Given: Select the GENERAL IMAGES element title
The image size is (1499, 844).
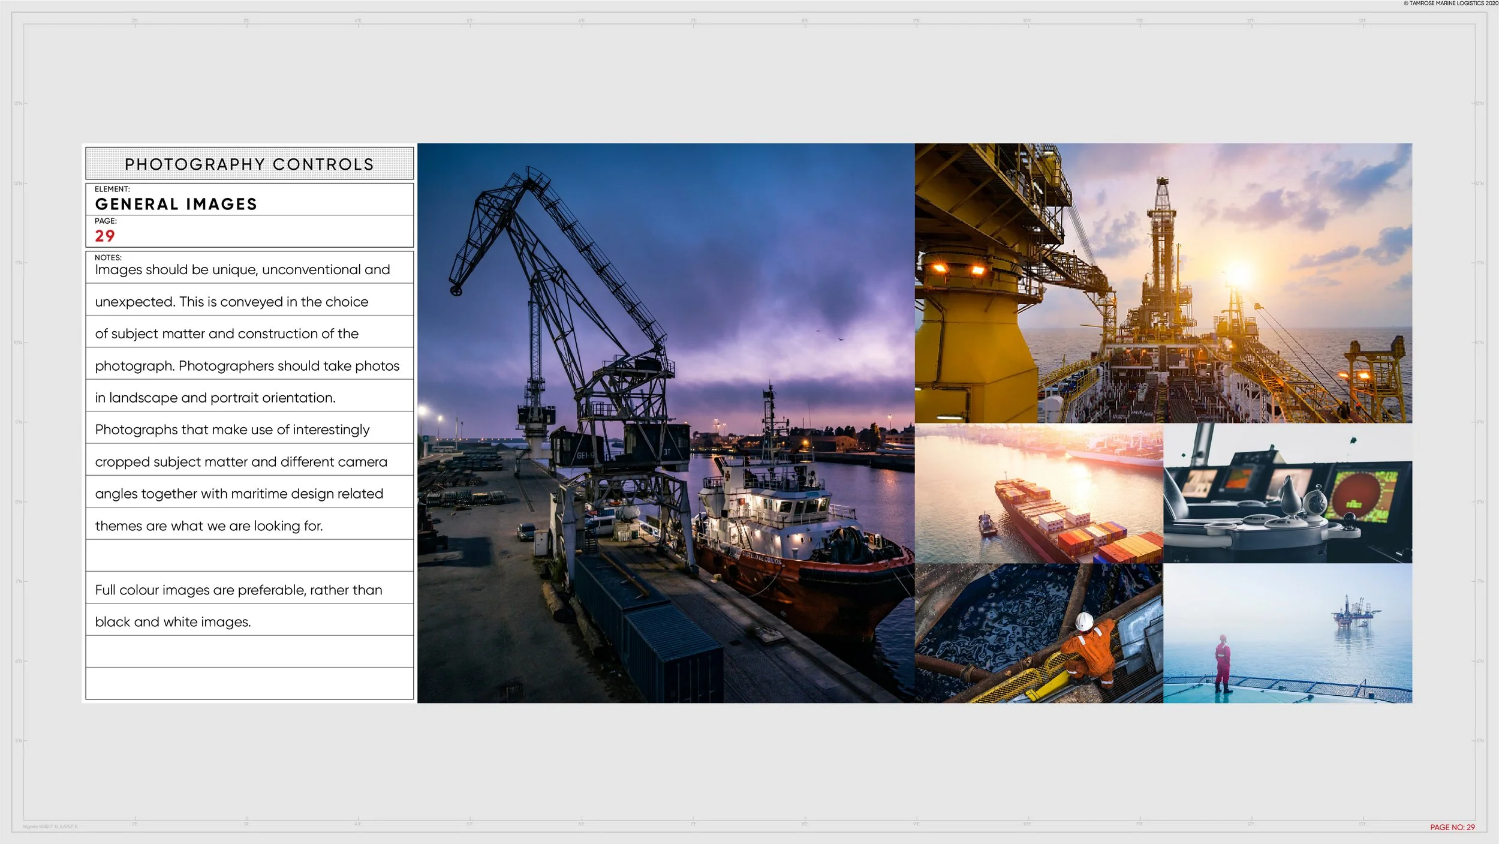Looking at the screenshot, I should 176,205.
